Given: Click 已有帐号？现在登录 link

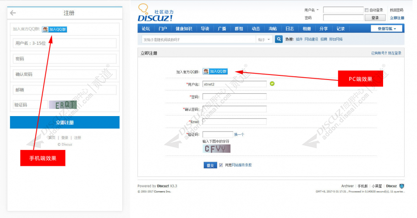Looking at the screenshot, I should tap(386, 53).
